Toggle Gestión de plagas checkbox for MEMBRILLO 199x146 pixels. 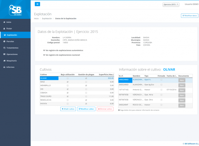coord(86,85)
